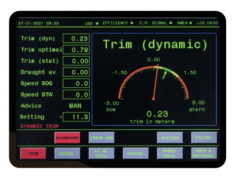Viewport: 236px width, 179px height.
Task: Open the DASHBOARD view
Action: (67, 138)
